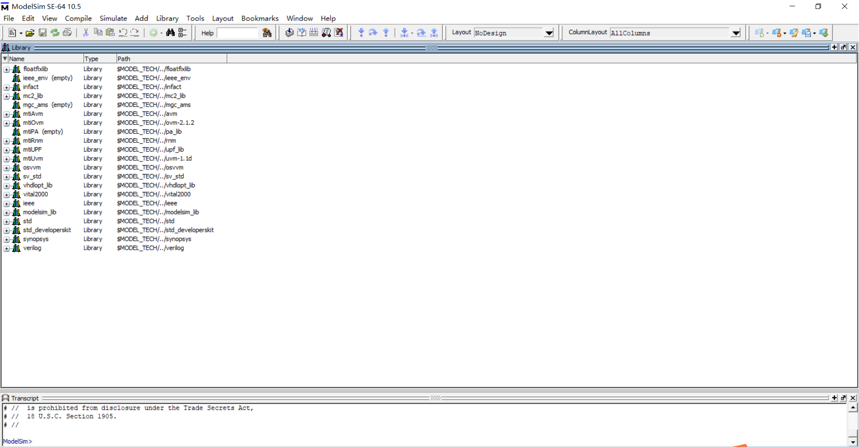859x447 pixels.
Task: Undock the Transcript pane
Action: [844, 398]
